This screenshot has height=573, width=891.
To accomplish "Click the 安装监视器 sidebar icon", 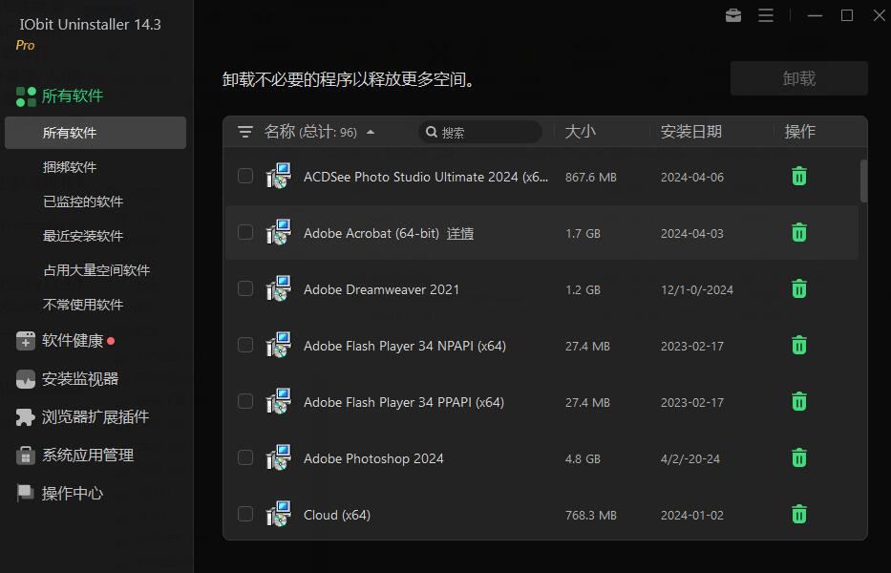I will point(26,379).
